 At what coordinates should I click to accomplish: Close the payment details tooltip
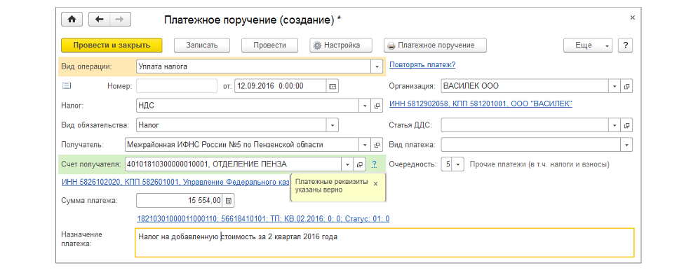tap(375, 184)
